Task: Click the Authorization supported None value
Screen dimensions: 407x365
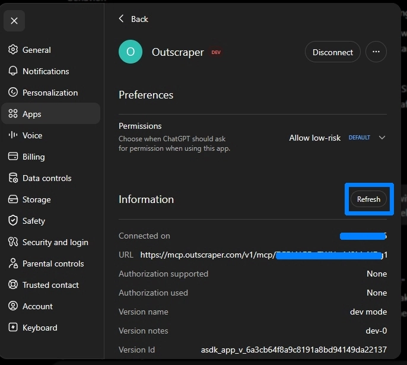Action: tap(377, 274)
